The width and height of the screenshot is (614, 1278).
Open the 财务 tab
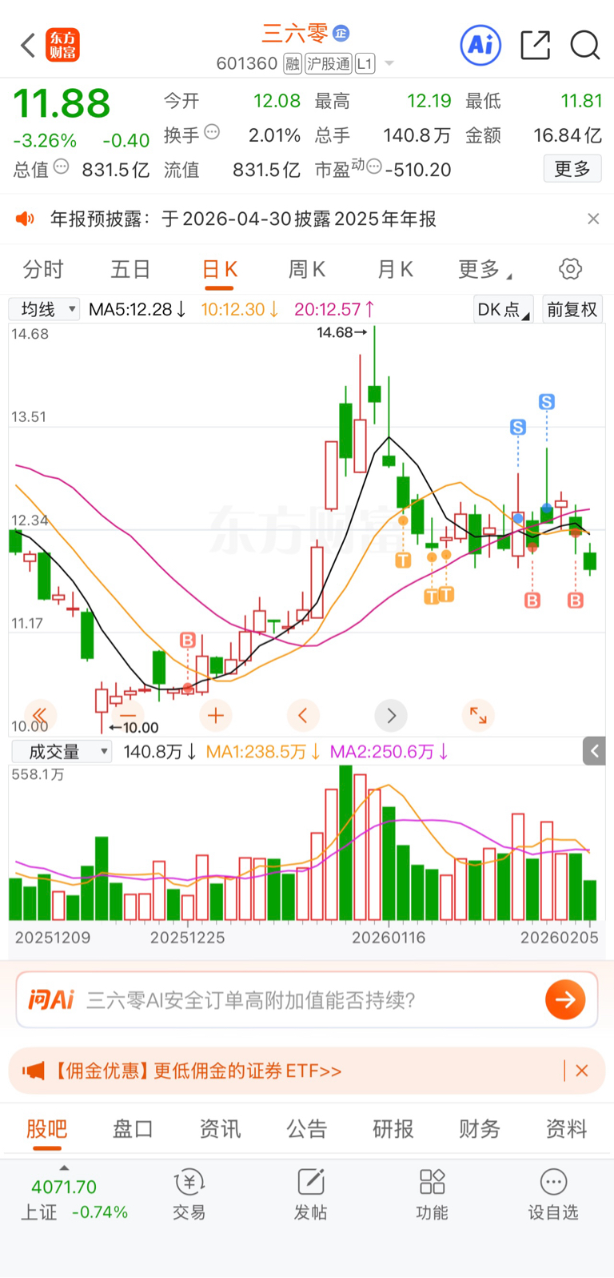(480, 1129)
